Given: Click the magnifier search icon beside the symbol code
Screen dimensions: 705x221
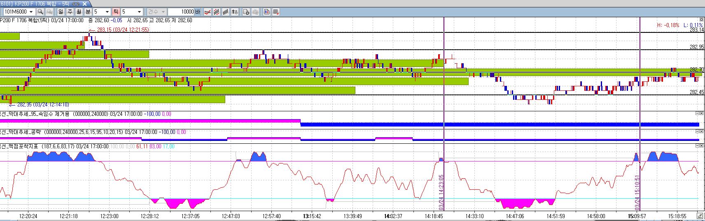Looking at the screenshot, I should [40, 12].
